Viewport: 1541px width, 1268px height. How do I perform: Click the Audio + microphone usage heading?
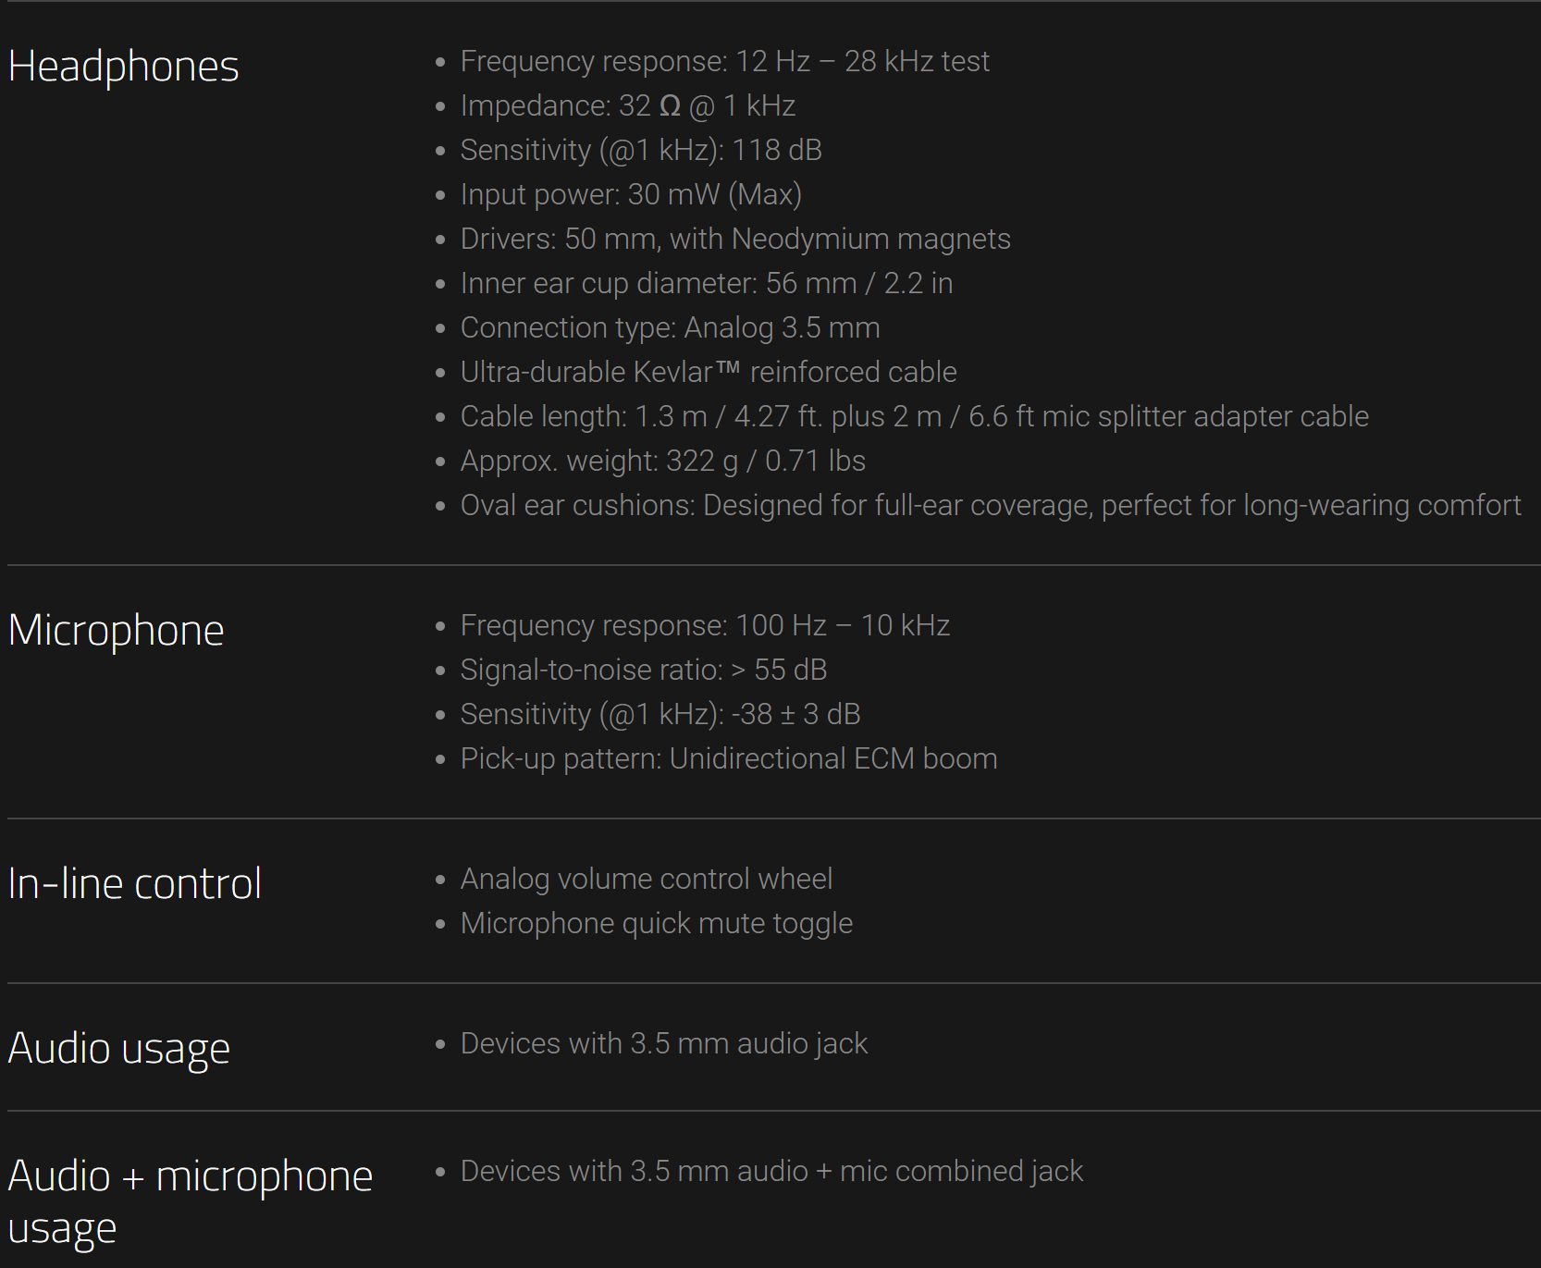[190, 1176]
